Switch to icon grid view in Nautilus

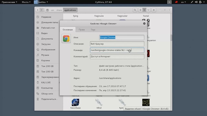pos(145,10)
